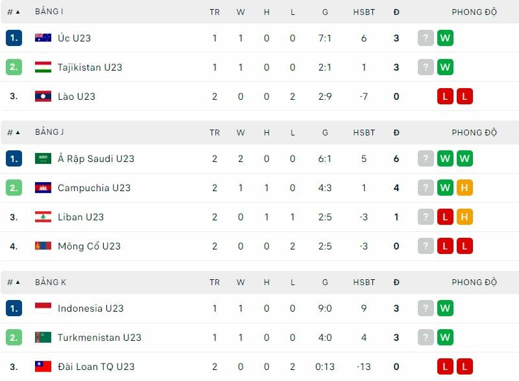
Task: Sort Bảng K by rank arrow
Action: [18, 283]
